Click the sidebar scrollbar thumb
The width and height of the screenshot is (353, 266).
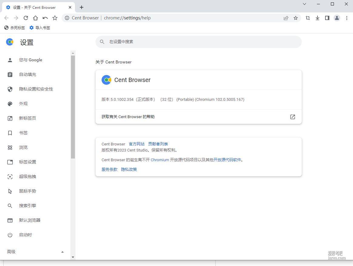[x=73, y=107]
